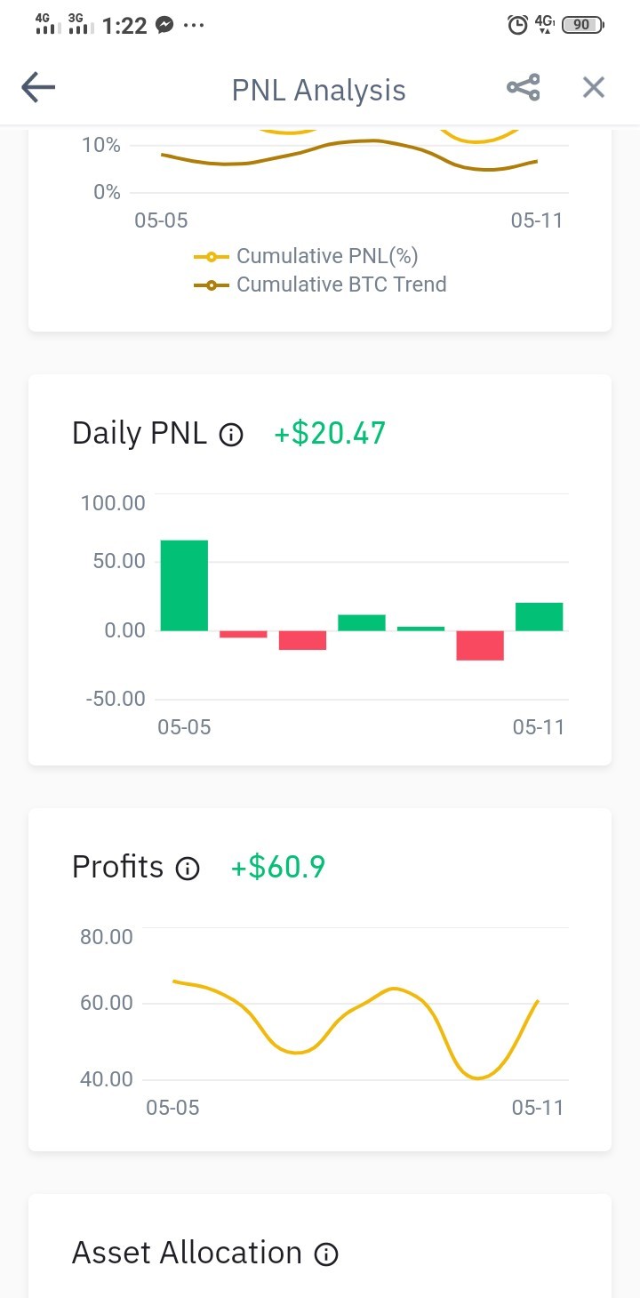Close the PNL Analysis page
This screenshot has height=1298, width=640.
click(593, 87)
